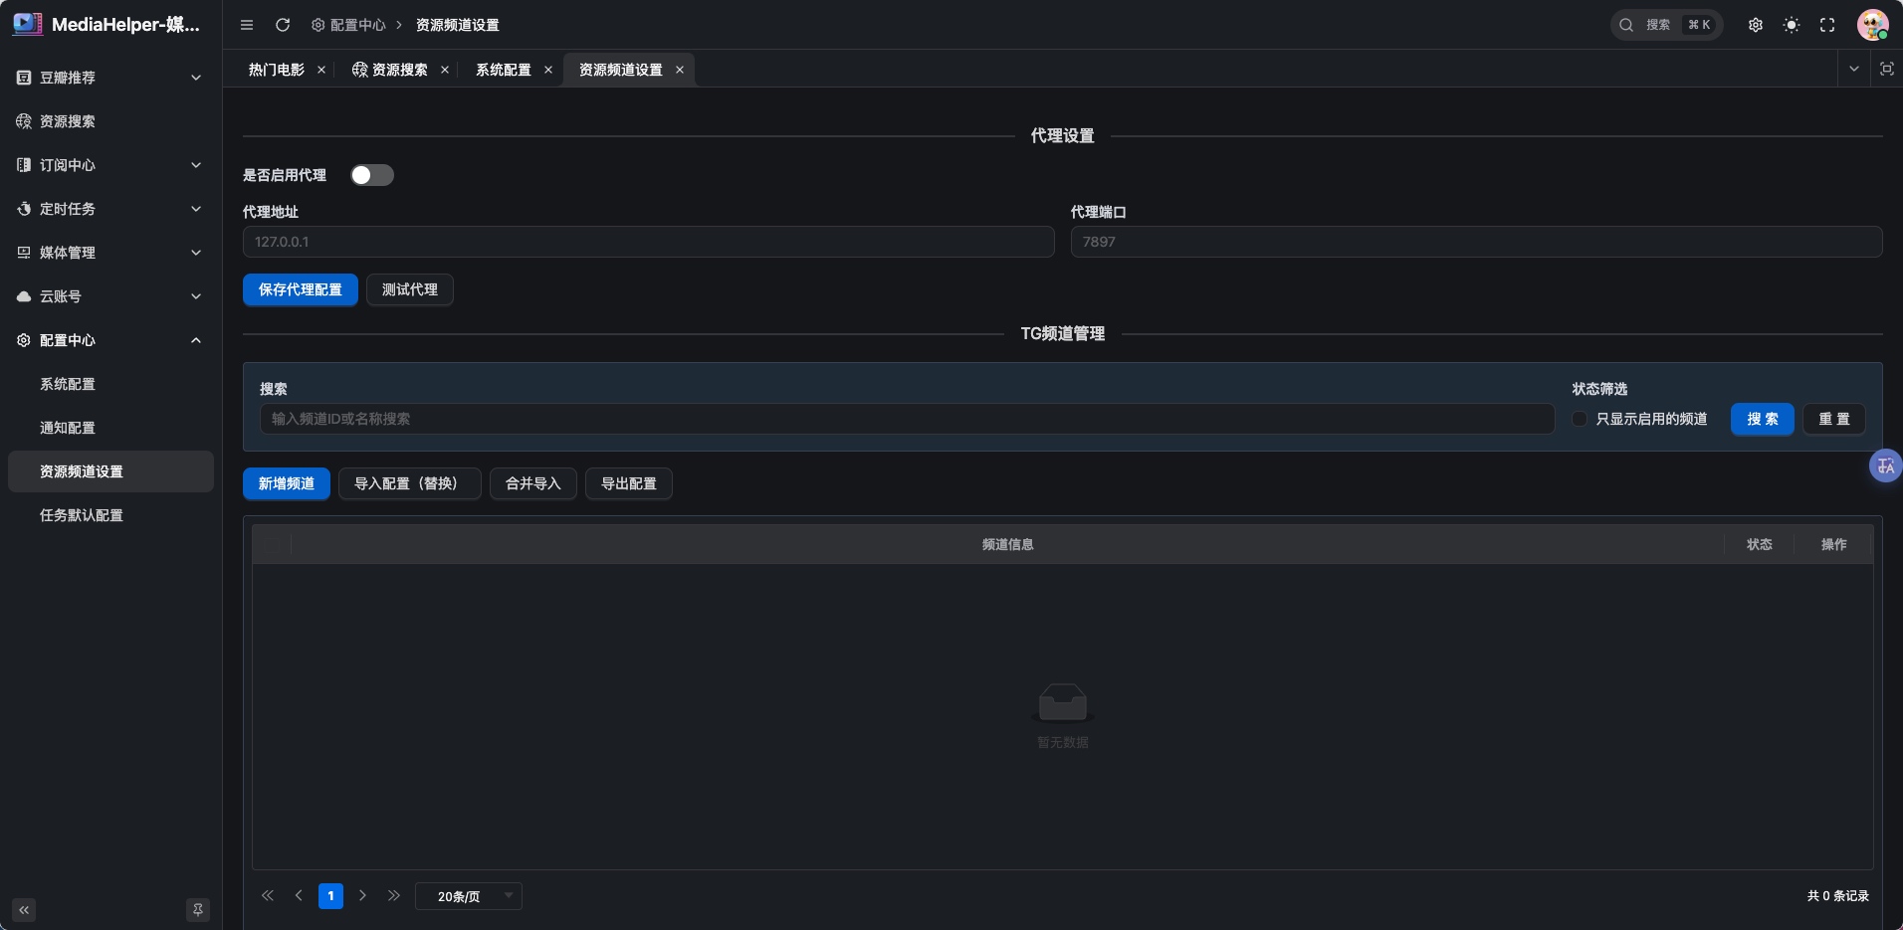This screenshot has width=1903, height=930.
Task: Toggle the 是否启用代理 switch
Action: tap(372, 175)
